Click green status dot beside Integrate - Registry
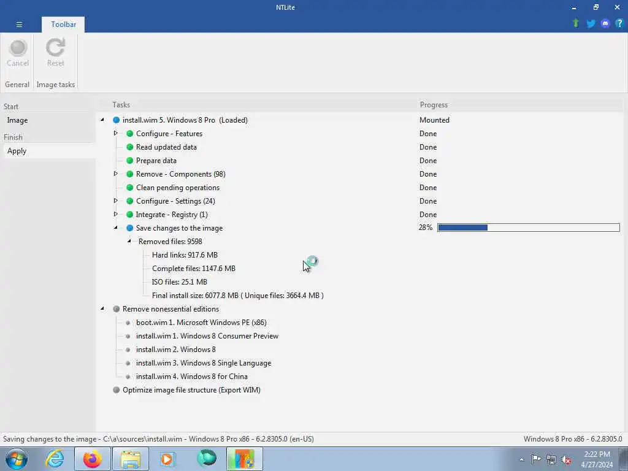The width and height of the screenshot is (628, 471). 130,214
